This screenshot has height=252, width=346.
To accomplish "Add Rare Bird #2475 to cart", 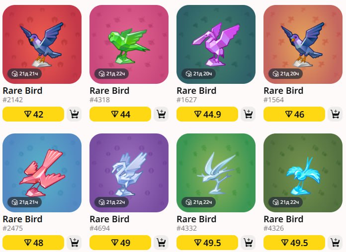I will click(74, 243).
